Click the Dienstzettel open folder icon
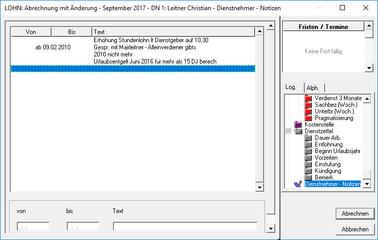This screenshot has height=240, width=378. pos(298,131)
